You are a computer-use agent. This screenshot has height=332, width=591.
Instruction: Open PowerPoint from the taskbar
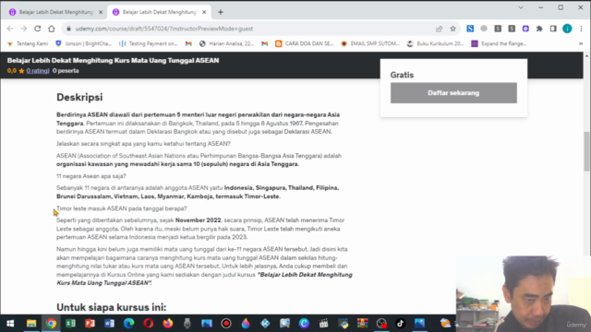click(x=90, y=324)
